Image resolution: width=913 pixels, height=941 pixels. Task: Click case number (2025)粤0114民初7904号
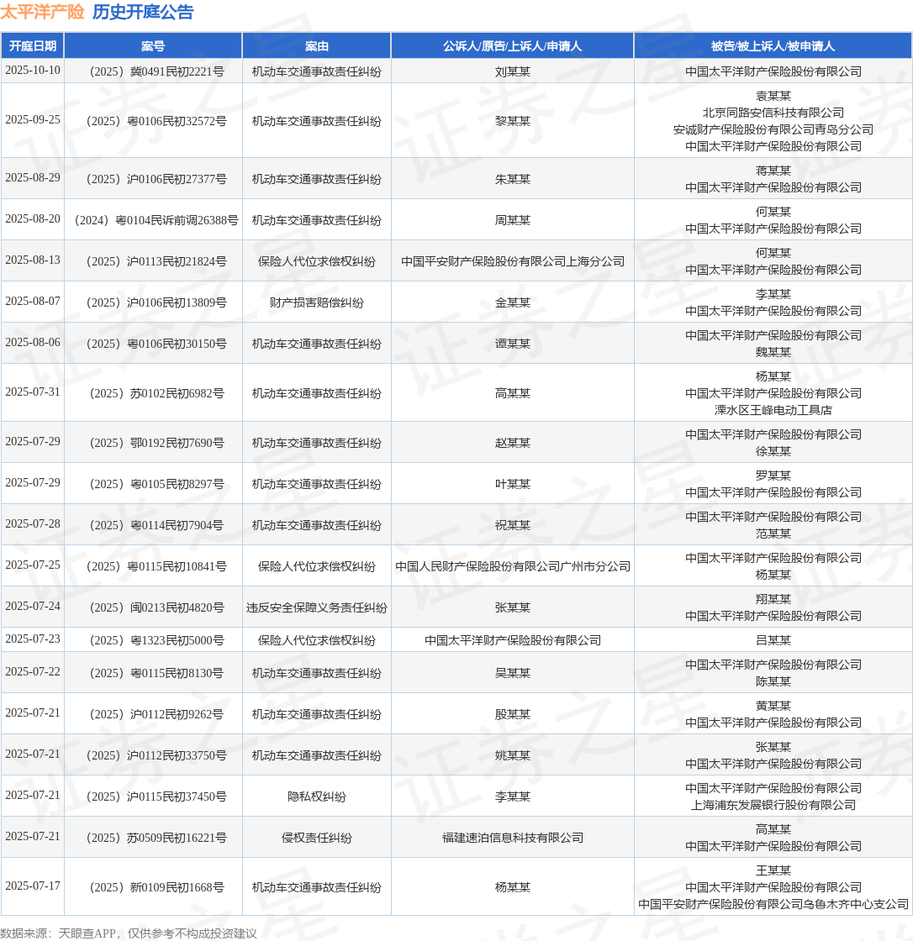[156, 525]
